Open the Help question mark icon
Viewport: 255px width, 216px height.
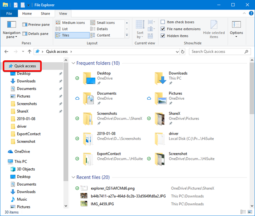[251, 13]
